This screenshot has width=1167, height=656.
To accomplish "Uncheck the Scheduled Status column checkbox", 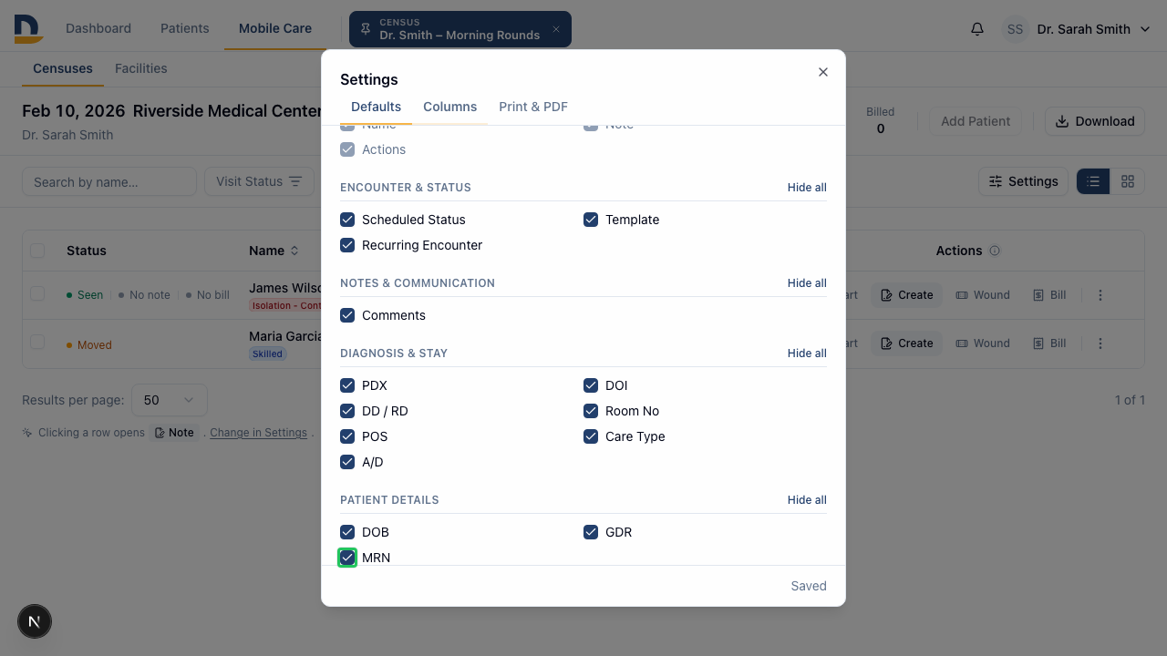I will [347, 220].
